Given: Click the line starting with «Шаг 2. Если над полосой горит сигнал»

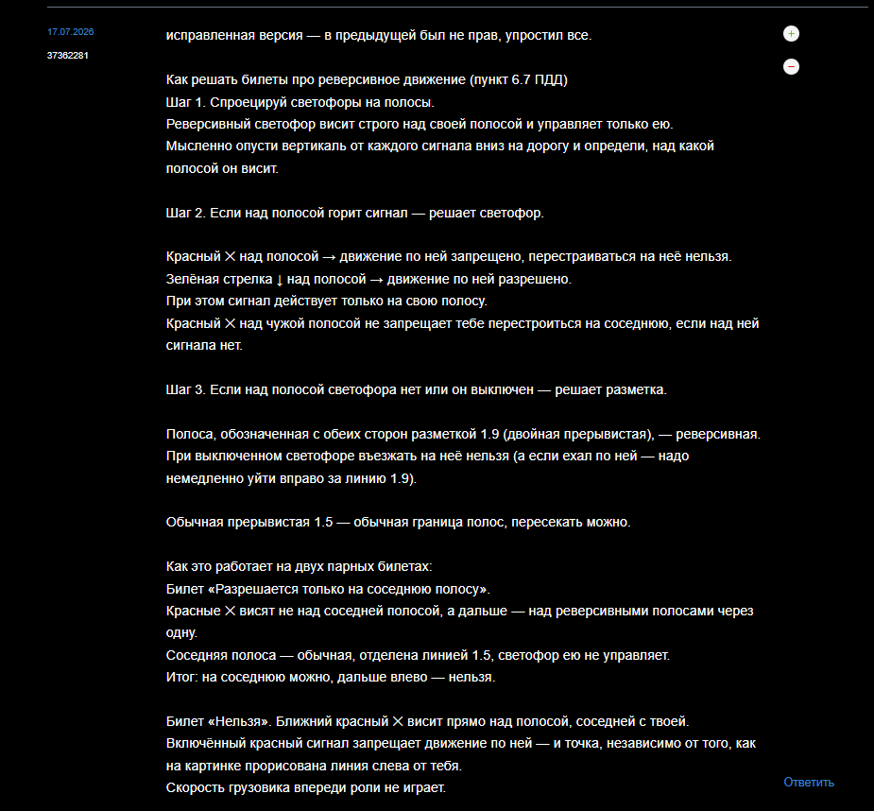Looking at the screenshot, I should click(x=355, y=213).
